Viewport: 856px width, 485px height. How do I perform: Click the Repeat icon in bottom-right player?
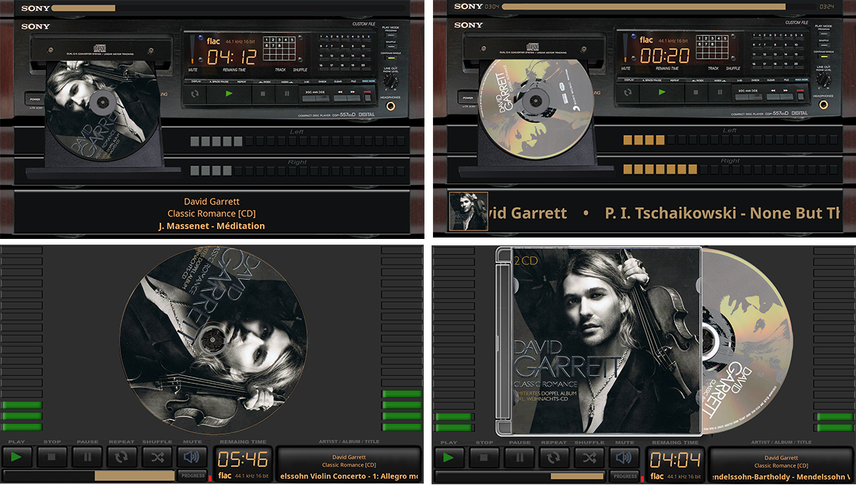(x=554, y=457)
